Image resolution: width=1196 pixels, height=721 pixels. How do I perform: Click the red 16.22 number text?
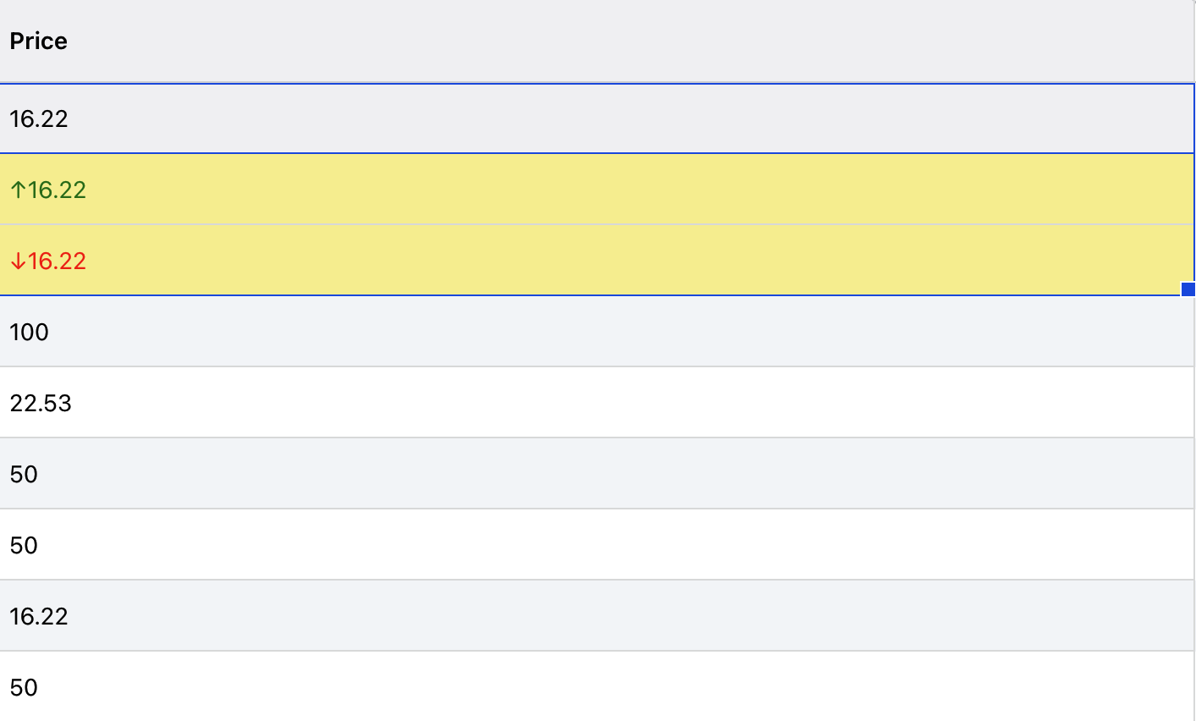[x=58, y=261]
